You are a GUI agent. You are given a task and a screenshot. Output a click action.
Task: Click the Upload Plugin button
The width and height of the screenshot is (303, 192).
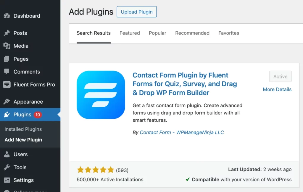coord(137,12)
